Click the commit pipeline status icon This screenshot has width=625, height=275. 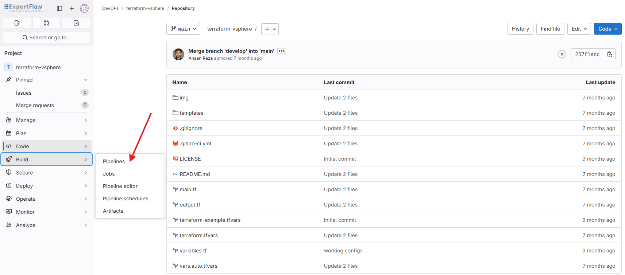click(x=562, y=54)
